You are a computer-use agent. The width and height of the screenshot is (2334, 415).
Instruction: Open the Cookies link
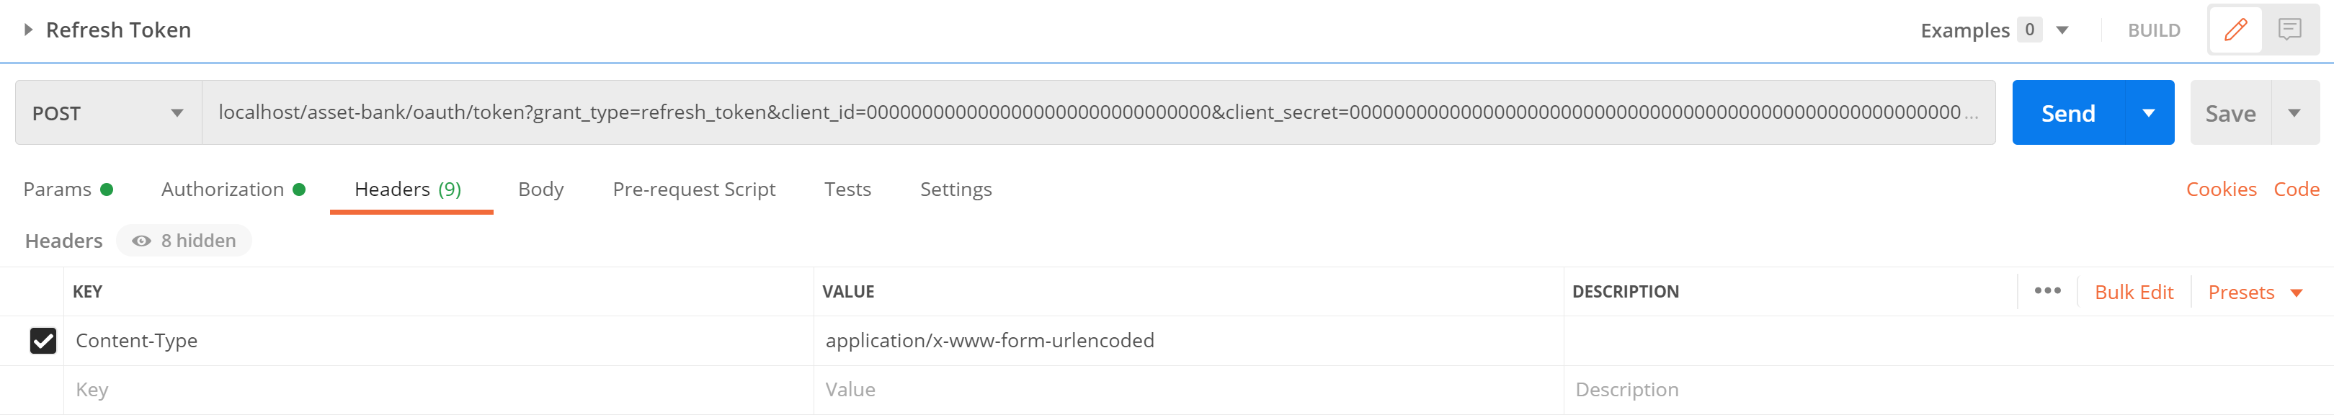pos(2221,189)
